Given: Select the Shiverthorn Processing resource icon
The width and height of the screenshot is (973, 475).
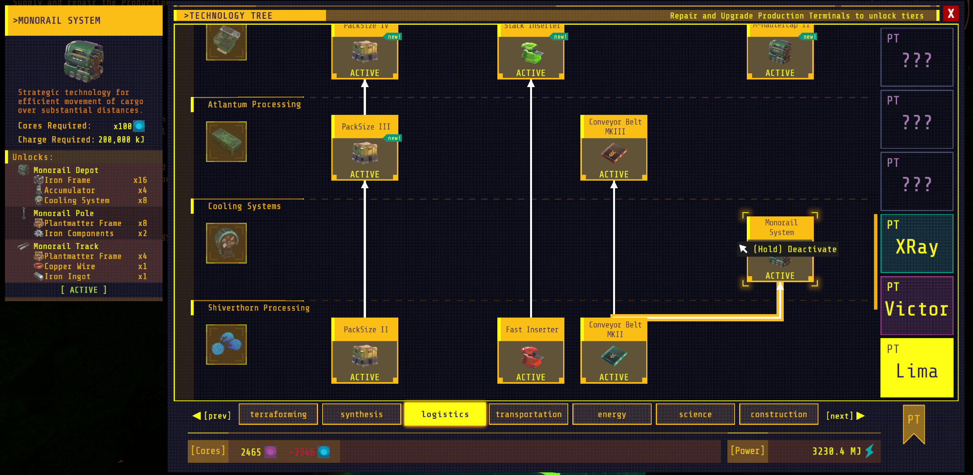Looking at the screenshot, I should click(x=226, y=345).
